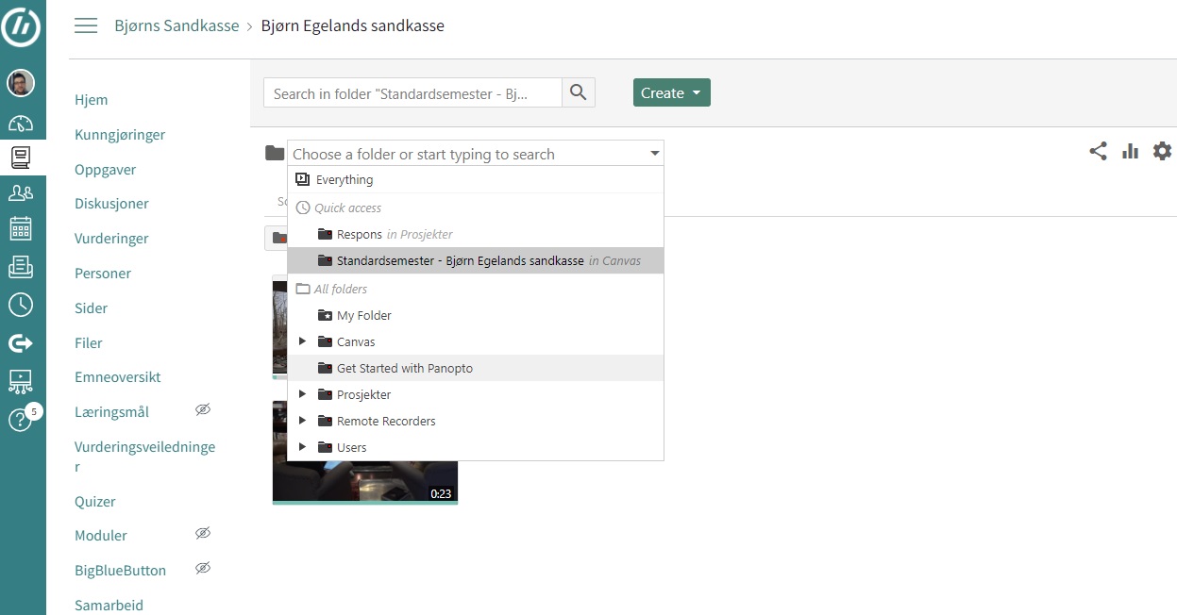Go to the Dashboard gauge icon

click(x=21, y=123)
